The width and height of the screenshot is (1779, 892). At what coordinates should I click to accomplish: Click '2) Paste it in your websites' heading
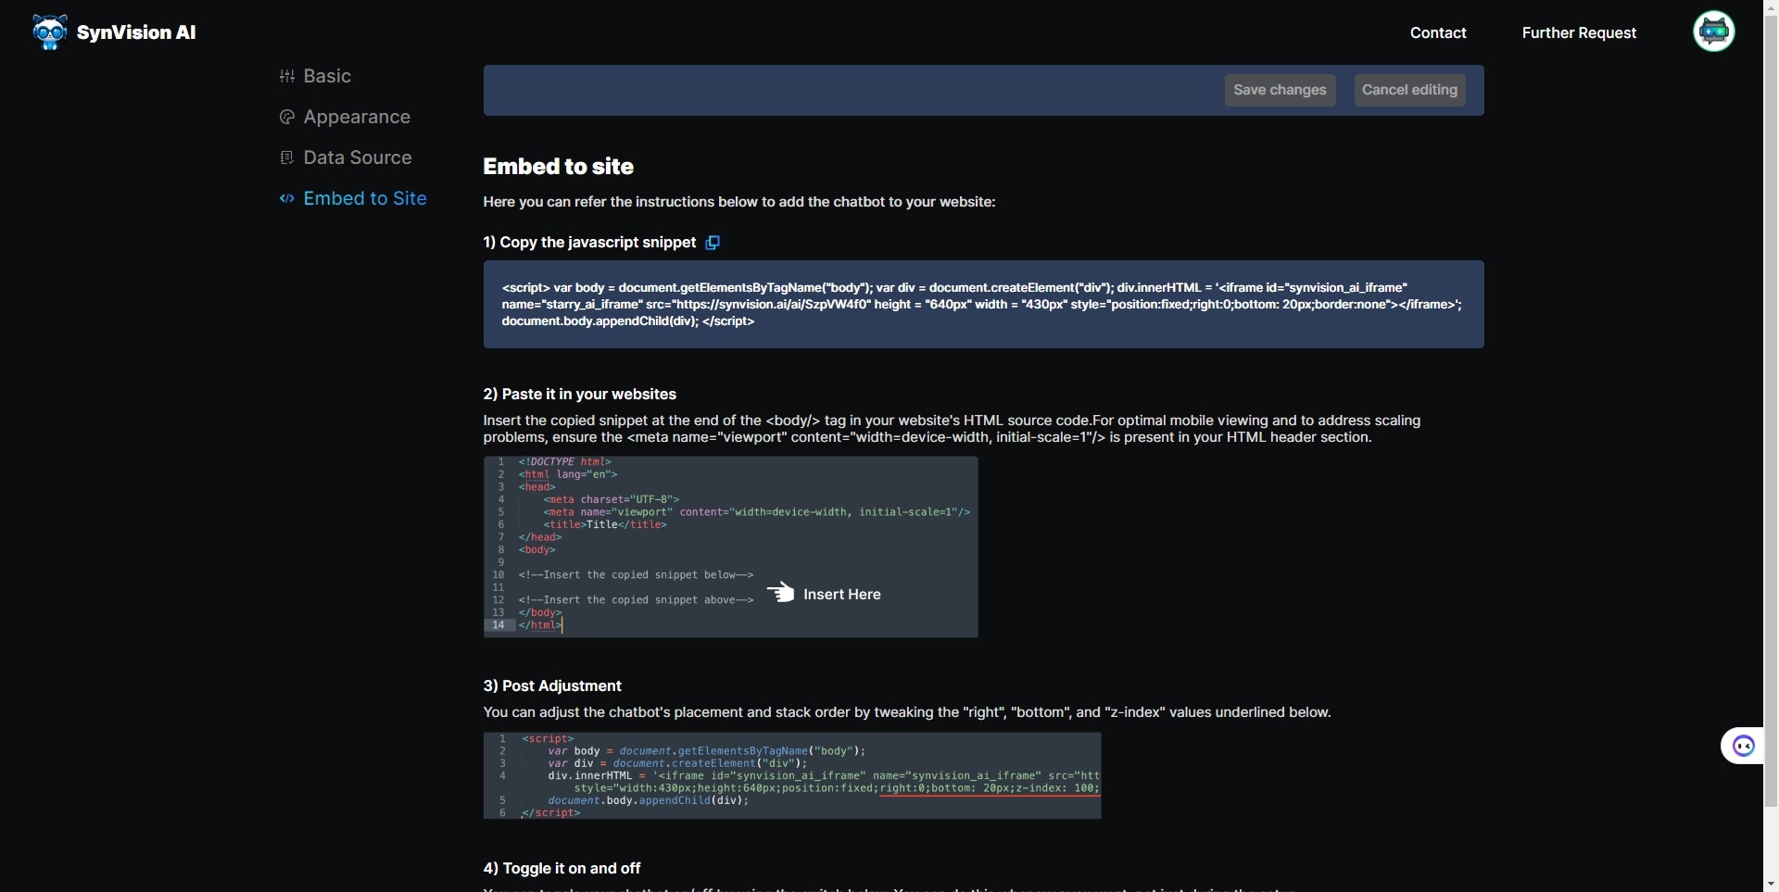[x=579, y=395]
